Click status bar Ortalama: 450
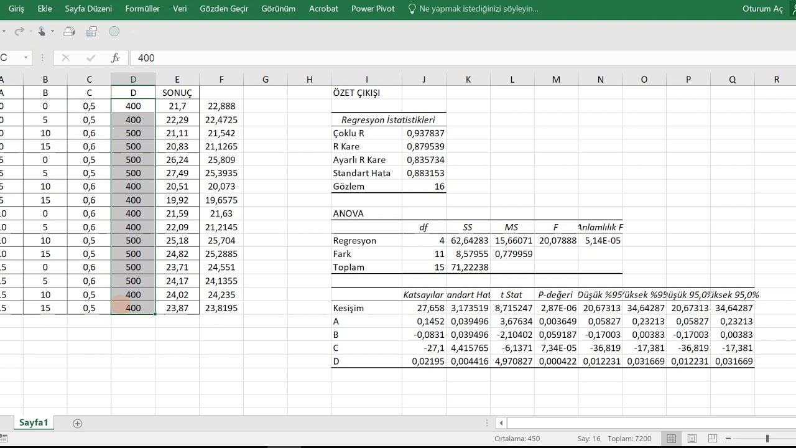The height and width of the screenshot is (448, 796). pos(517,439)
